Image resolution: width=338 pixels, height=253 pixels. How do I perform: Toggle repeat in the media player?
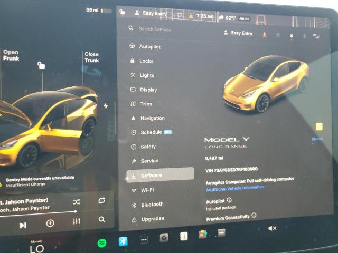[x=101, y=200]
